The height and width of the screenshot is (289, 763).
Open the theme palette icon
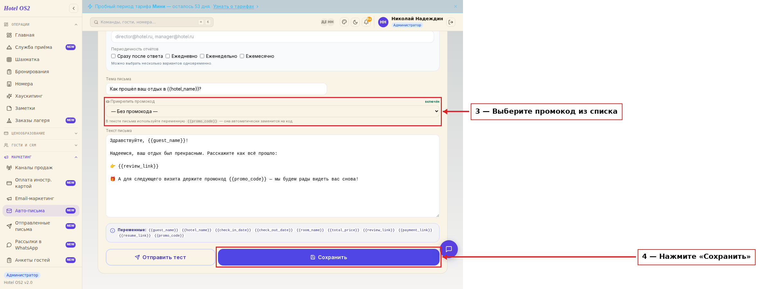click(x=344, y=22)
